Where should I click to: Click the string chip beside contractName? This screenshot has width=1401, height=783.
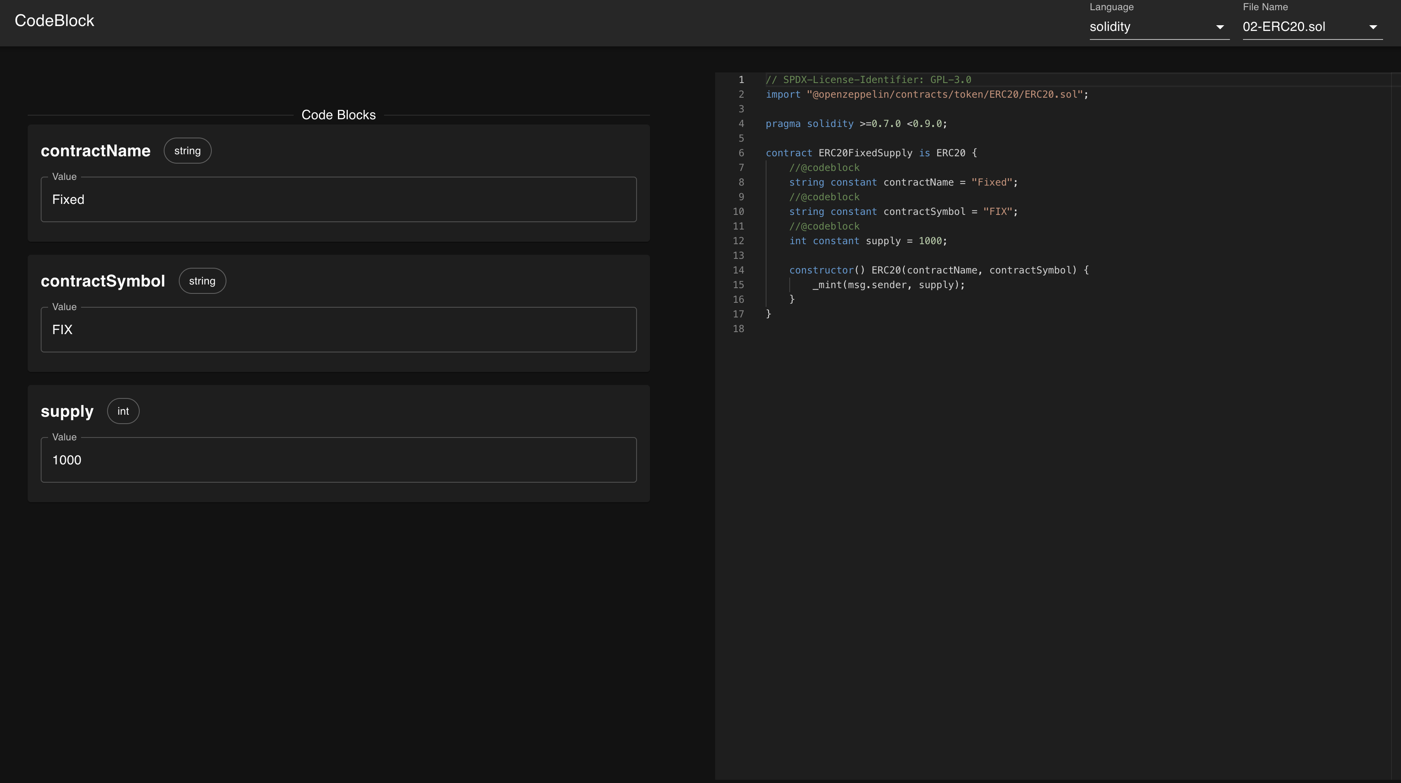(x=188, y=151)
